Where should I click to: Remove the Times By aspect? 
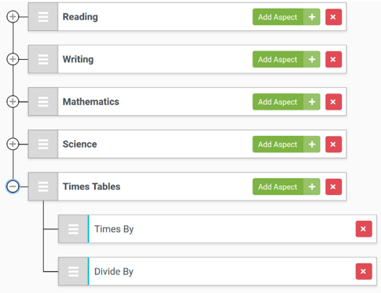pyautogui.click(x=364, y=229)
